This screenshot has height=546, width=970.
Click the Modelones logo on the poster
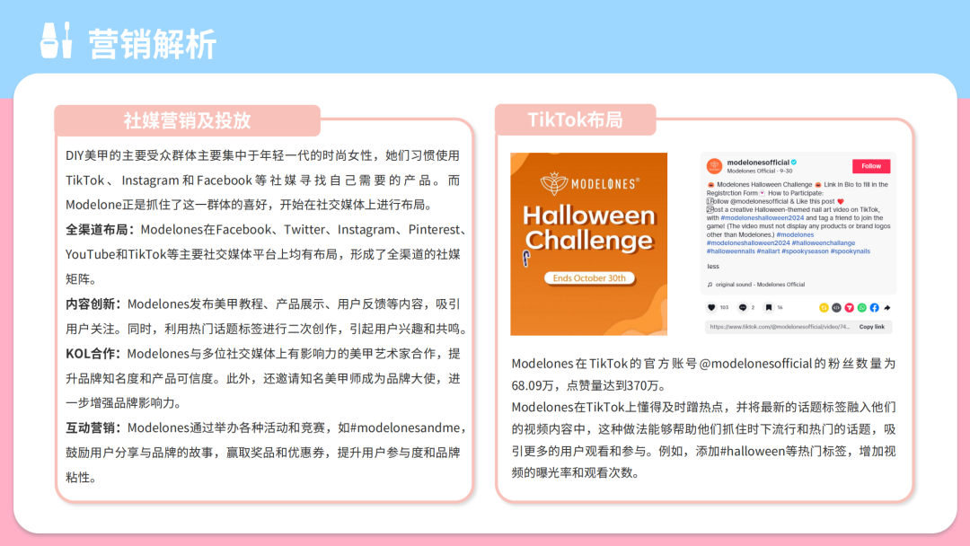point(588,183)
